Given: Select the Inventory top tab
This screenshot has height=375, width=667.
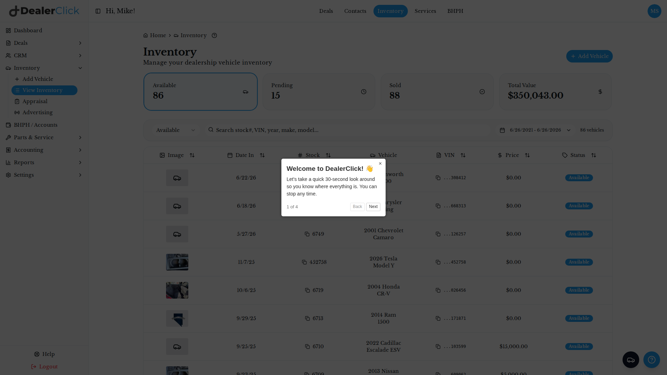Looking at the screenshot, I should 390,11.
